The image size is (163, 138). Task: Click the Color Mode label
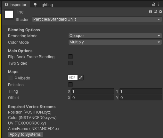pos(18,42)
